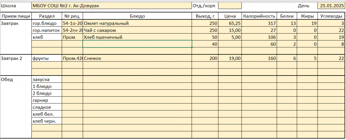
Task: Click the empty Отд./корп input cell
Action: 230,6
